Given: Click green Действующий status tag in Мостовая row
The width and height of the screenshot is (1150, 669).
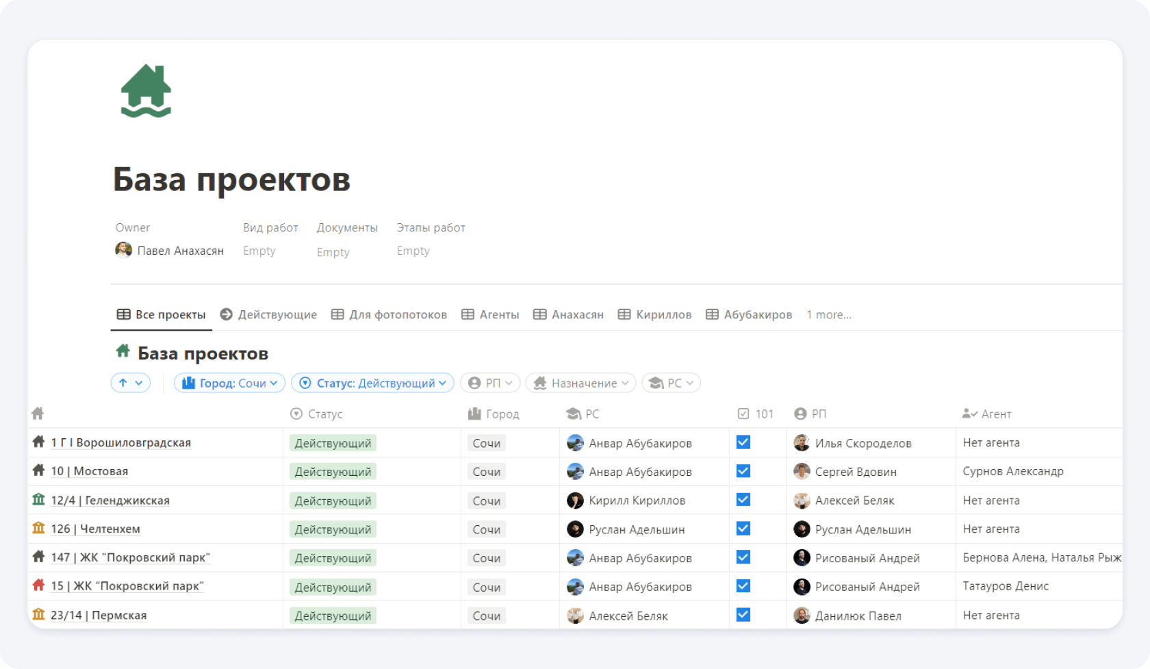Looking at the screenshot, I should coord(333,472).
